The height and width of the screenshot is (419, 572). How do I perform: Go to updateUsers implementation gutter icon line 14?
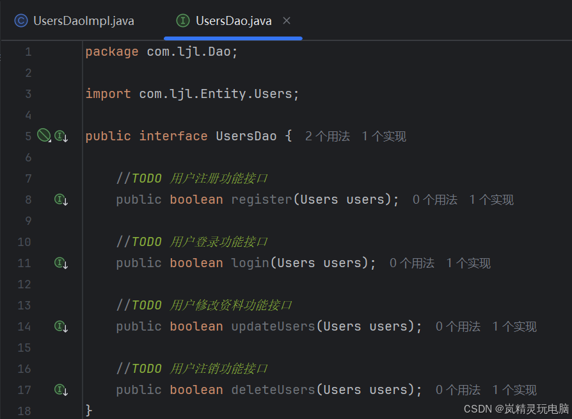click(61, 326)
